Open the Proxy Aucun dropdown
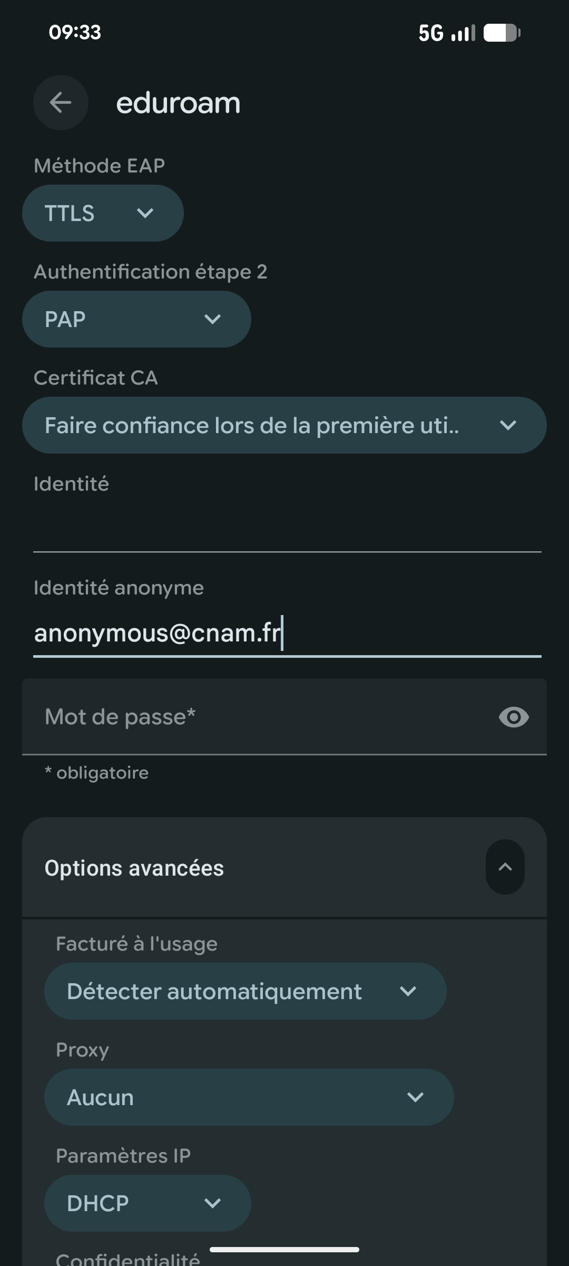Screen dimensions: 569x1266 (x=249, y=1097)
